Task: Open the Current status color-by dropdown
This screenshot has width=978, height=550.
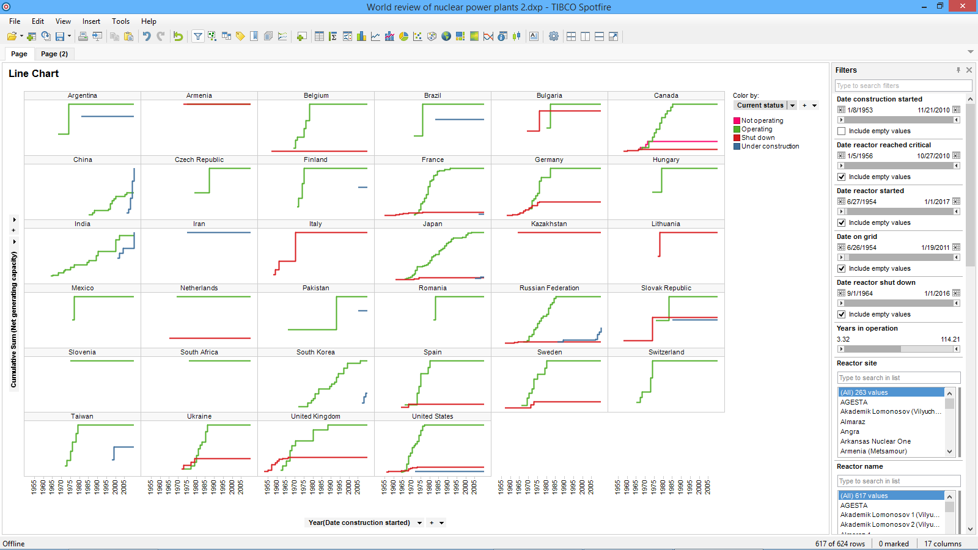Action: (792, 106)
